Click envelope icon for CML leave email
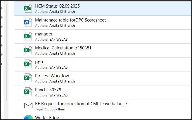The width and height of the screenshot is (192, 120). point(28,106)
